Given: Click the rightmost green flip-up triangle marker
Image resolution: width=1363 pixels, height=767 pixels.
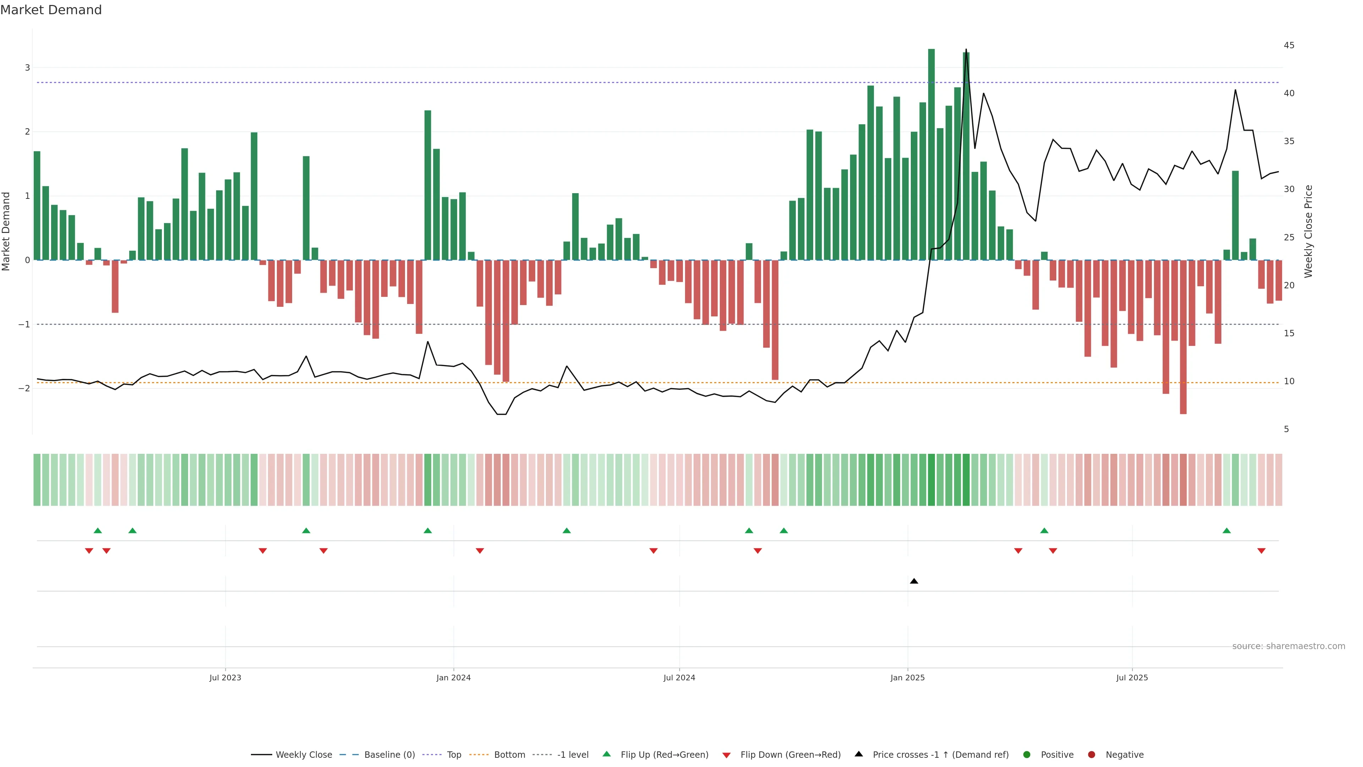Looking at the screenshot, I should pyautogui.click(x=1226, y=531).
